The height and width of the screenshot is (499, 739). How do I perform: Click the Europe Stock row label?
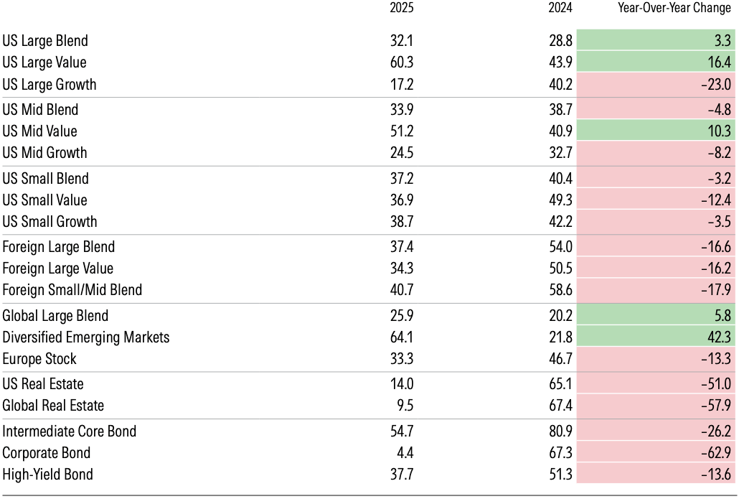tap(39, 359)
